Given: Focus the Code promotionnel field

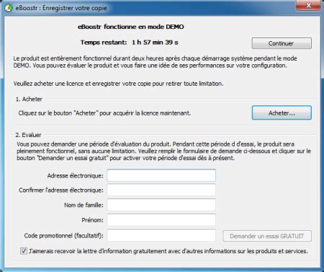Looking at the screenshot, I should (x=161, y=235).
